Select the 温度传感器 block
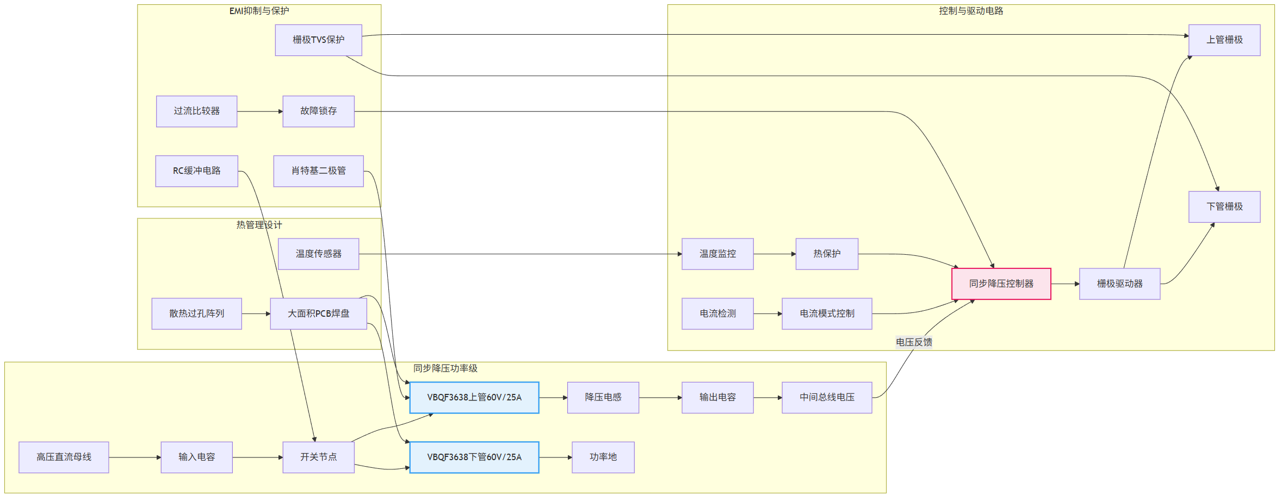The height and width of the screenshot is (502, 1288). pyautogui.click(x=318, y=254)
